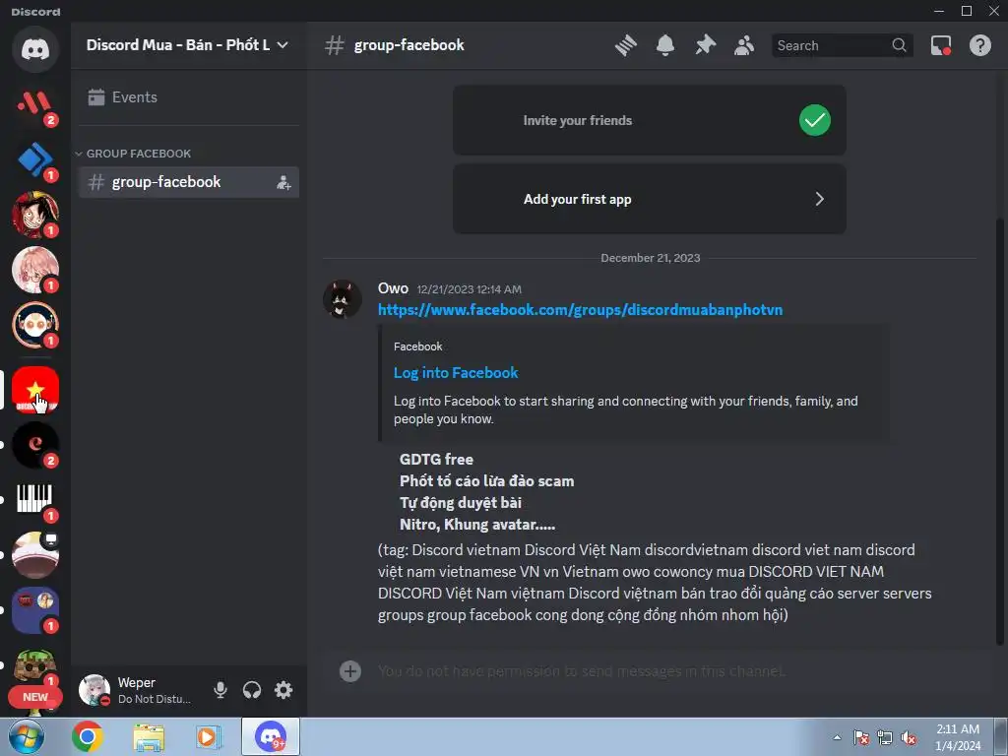
Task: Click the Facebook embed provider label
Action: 417,346
